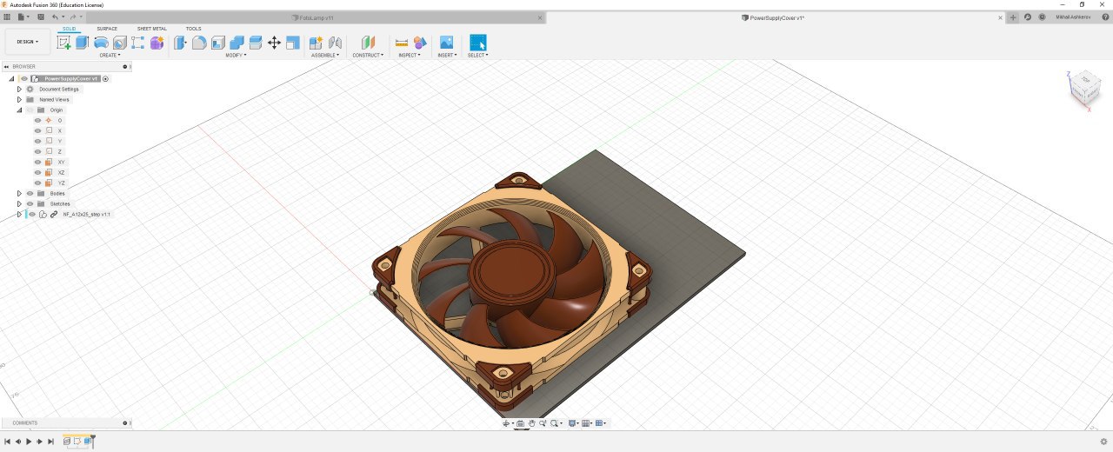The width and height of the screenshot is (1113, 452).
Task: Open the Tools ribbon tab
Action: point(193,29)
